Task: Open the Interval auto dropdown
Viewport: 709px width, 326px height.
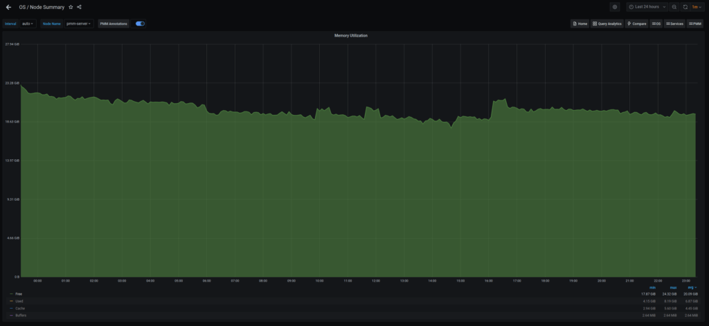Action: [28, 24]
